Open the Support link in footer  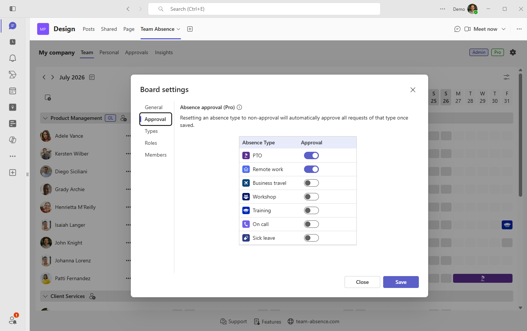click(x=234, y=322)
